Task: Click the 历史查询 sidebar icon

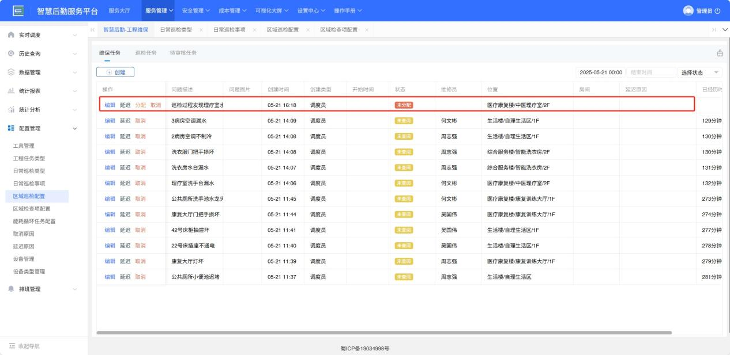Action: (11, 54)
